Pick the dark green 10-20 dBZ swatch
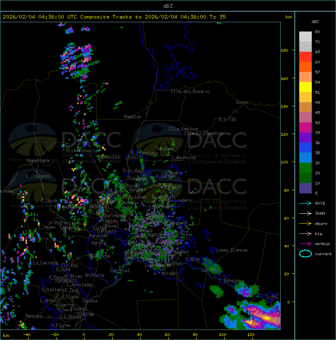Viewport: 336px width, 340px height. [305, 178]
